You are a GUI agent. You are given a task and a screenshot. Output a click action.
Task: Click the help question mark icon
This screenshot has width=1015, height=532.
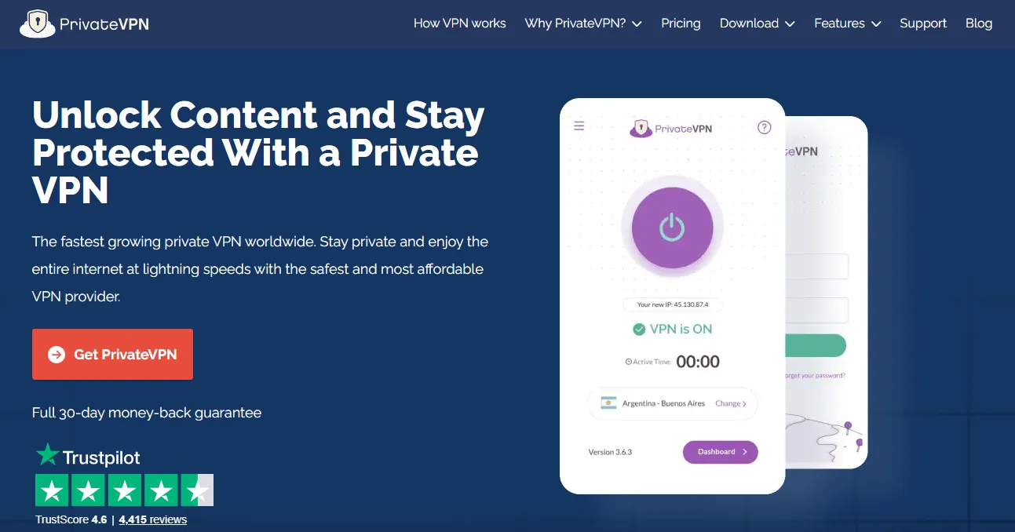(764, 127)
